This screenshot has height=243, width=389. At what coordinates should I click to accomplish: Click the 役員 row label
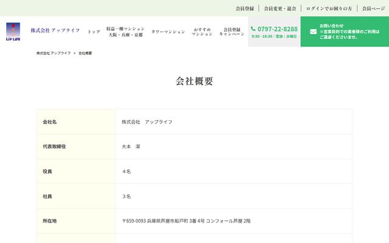[x=47, y=171]
